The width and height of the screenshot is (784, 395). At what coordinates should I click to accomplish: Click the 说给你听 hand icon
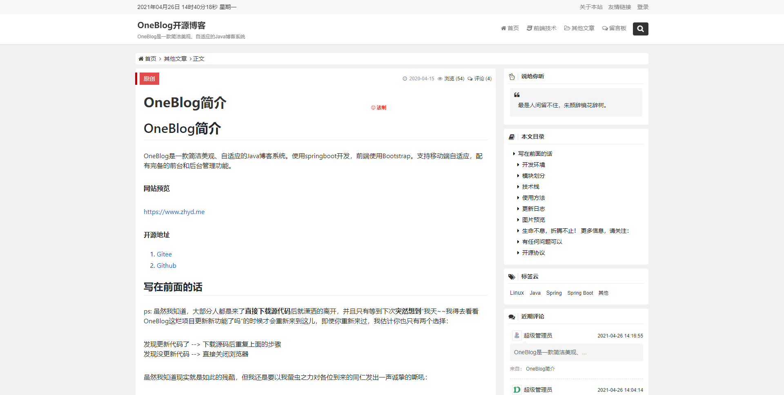click(x=512, y=77)
